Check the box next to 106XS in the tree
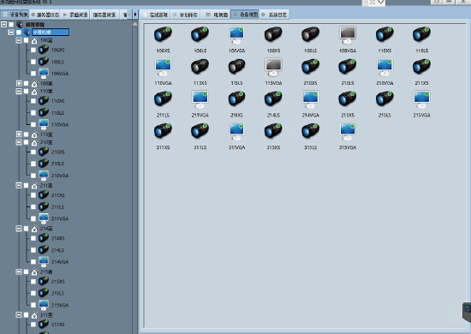Screen dimensions: 471x334 pos(33,50)
